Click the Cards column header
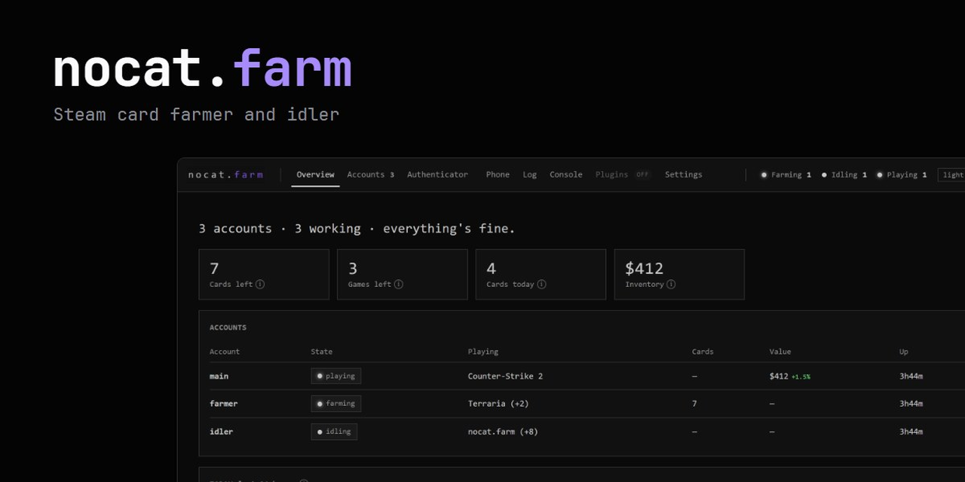Viewport: 965px width, 482px height. 703,352
